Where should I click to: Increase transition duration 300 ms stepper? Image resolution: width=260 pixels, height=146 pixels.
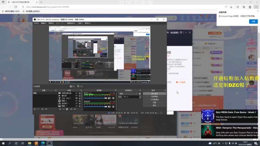[140, 96]
